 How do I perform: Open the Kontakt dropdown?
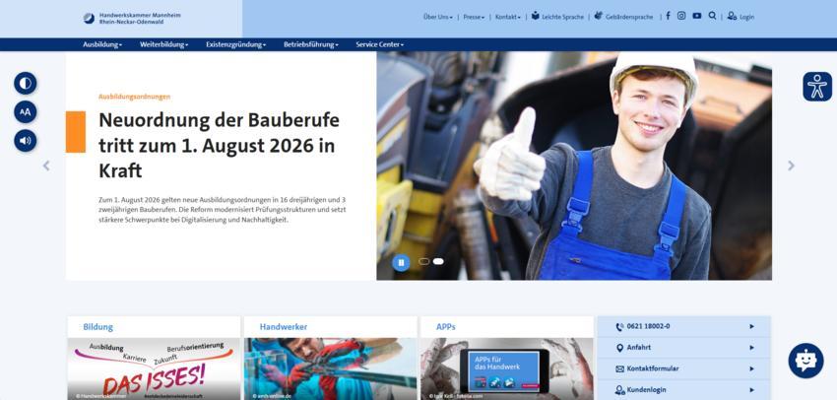[508, 17]
